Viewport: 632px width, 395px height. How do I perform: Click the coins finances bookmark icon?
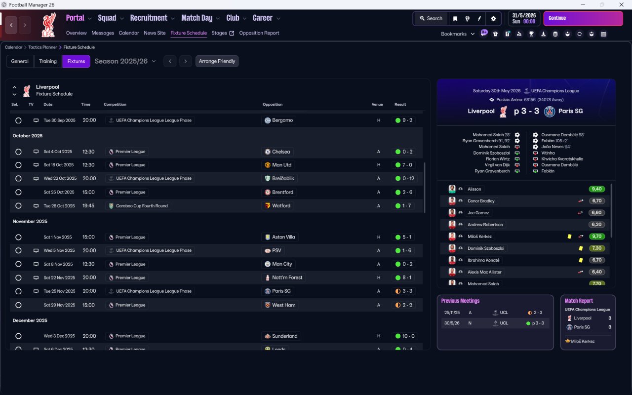click(x=555, y=34)
